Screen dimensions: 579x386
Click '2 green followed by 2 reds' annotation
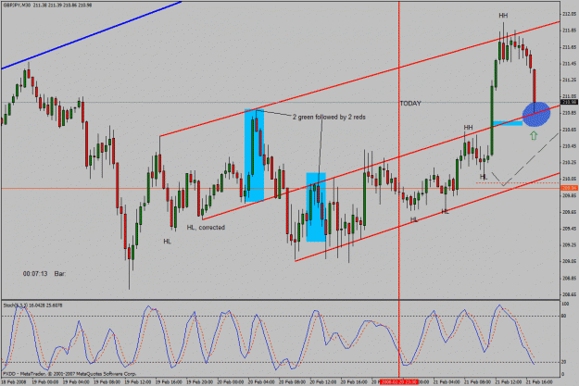(329, 117)
